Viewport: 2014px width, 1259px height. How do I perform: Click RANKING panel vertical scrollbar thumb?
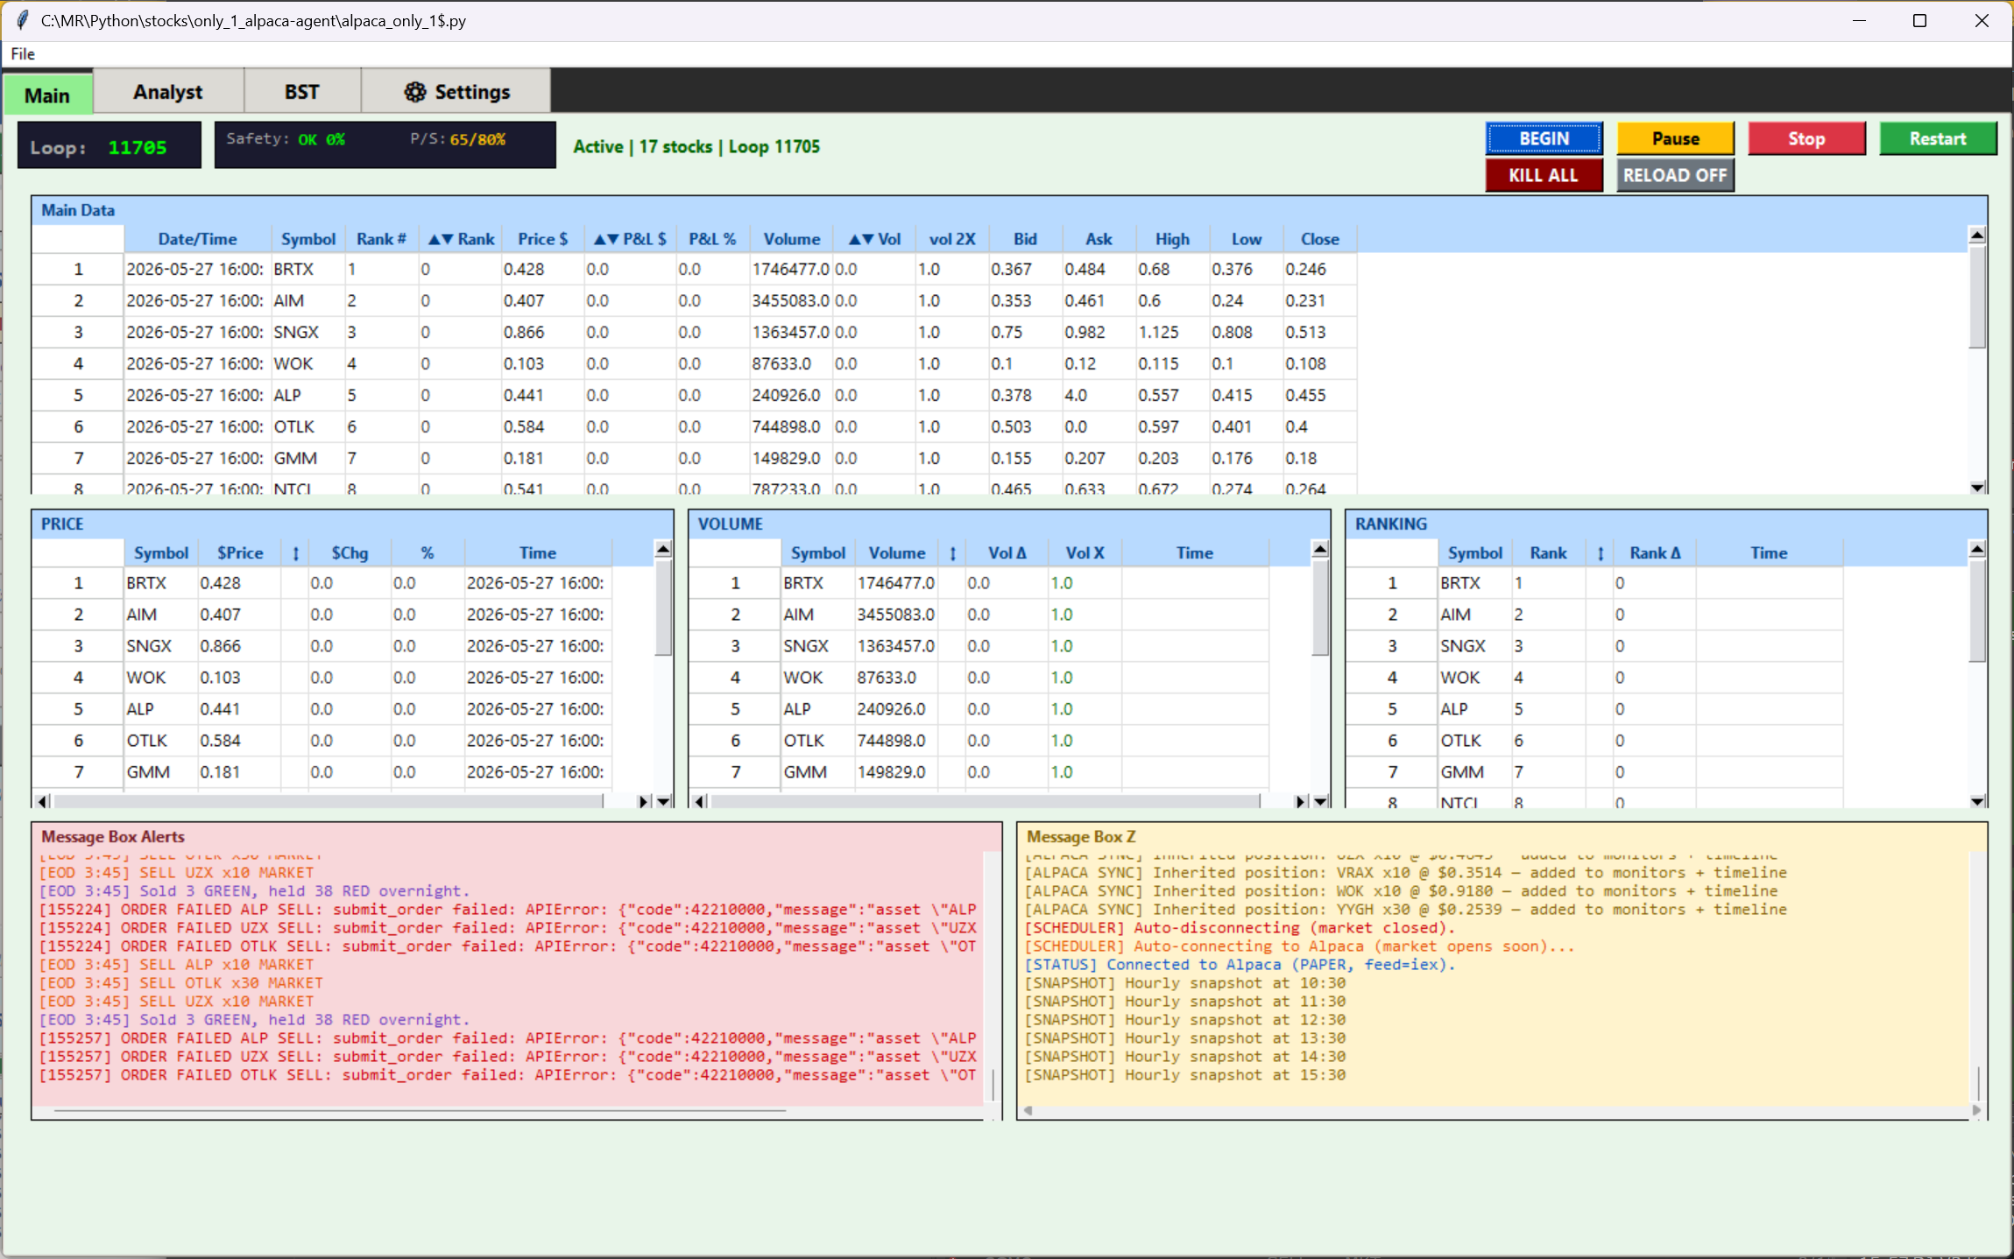(x=1977, y=610)
